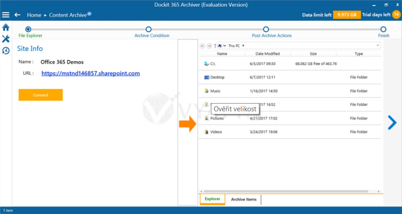Click the Post Archive Actions step label
This screenshot has width=402, height=214.
pyautogui.click(x=272, y=36)
